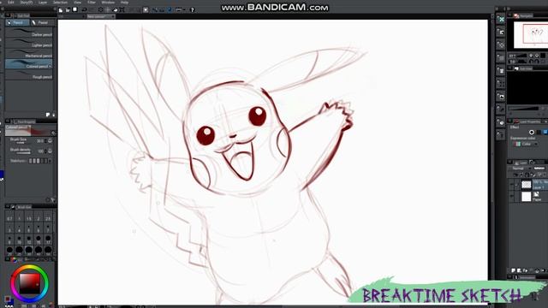The height and width of the screenshot is (308, 548).
Task: Hide Layer 1 with its eye icon
Action: tap(511, 185)
